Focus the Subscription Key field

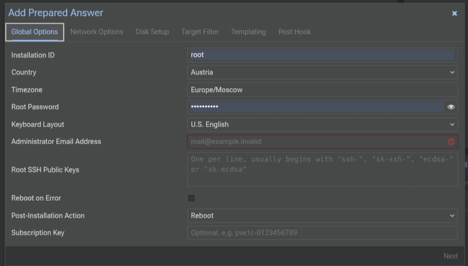(x=322, y=233)
